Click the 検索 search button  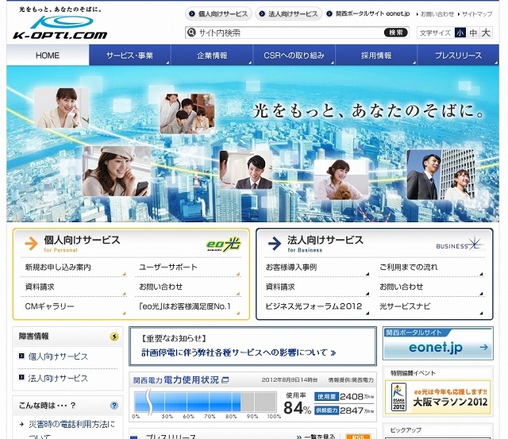pyautogui.click(x=395, y=33)
